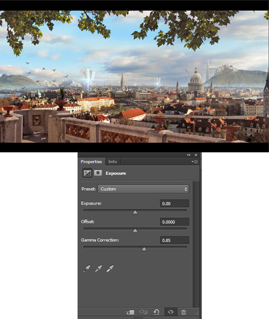Toggle adjustment layer visibility eye
Screen dimensions: 269x319
point(170,312)
